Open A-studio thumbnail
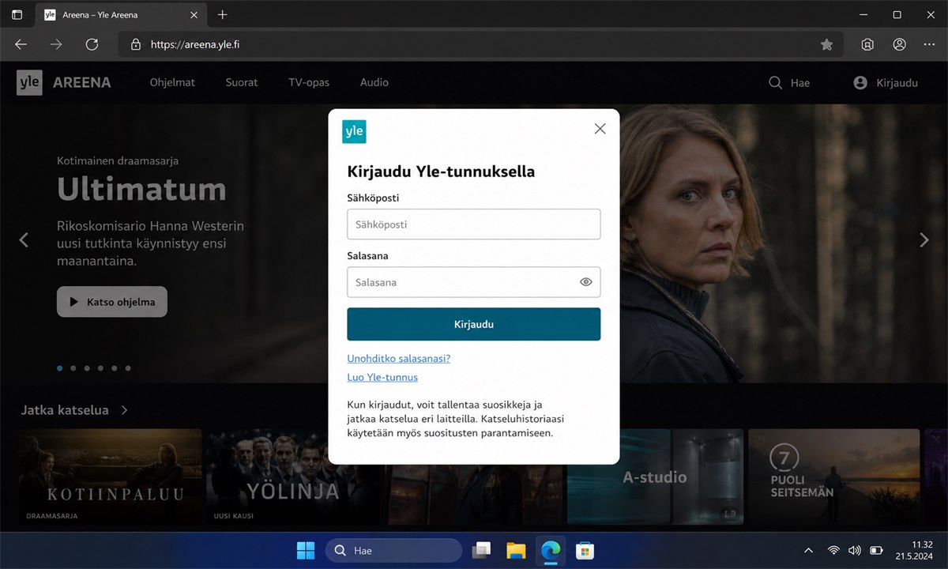The height and width of the screenshot is (569, 948). click(655, 478)
